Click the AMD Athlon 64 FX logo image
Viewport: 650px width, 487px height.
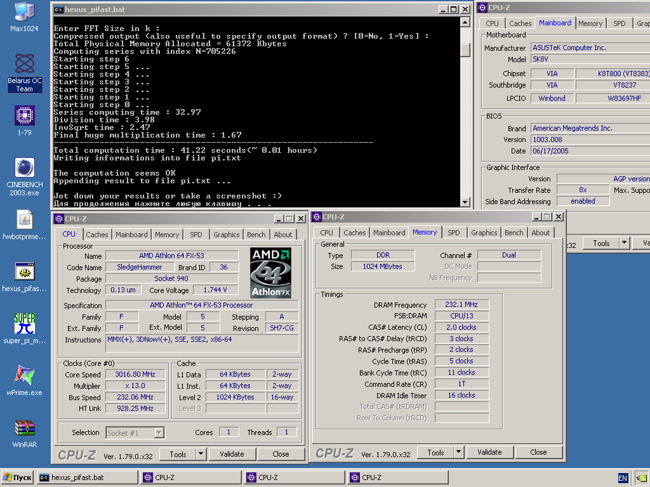click(271, 273)
